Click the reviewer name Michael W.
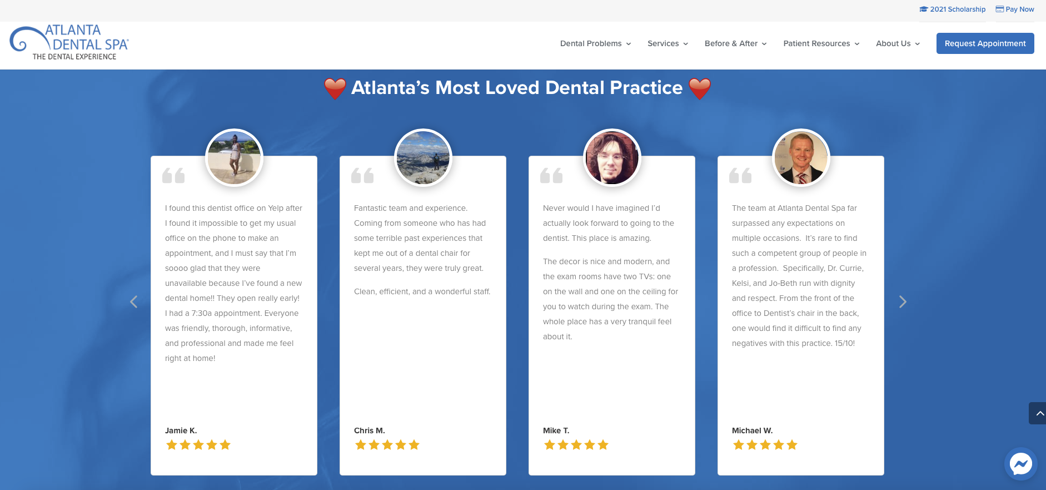This screenshot has width=1046, height=490. (753, 430)
